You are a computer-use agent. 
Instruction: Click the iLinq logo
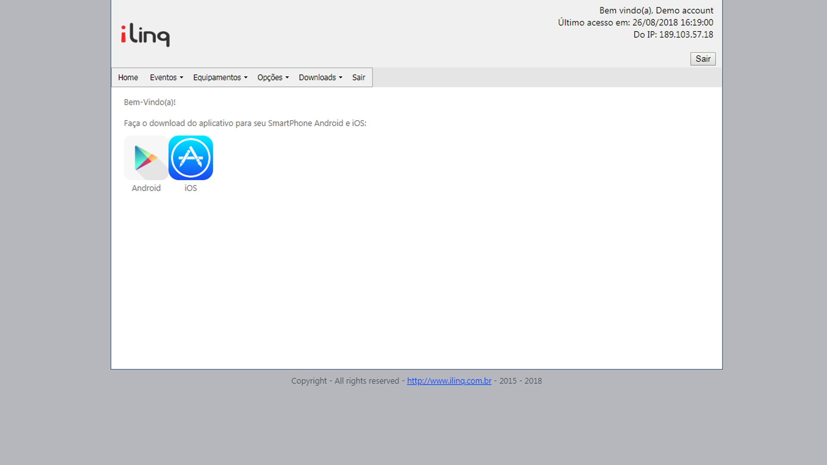click(145, 35)
